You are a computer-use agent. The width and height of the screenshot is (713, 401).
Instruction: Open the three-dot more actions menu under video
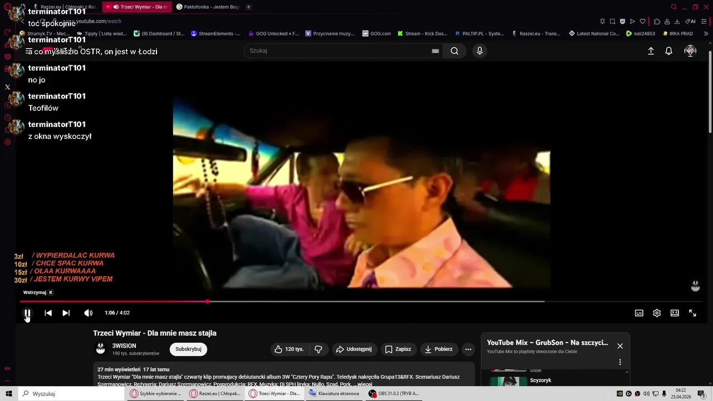468,349
